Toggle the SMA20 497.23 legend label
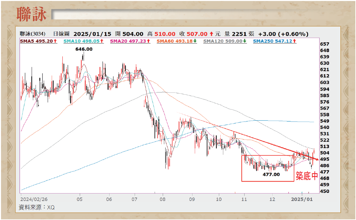This screenshot has height=220, width=356. pos(128,41)
